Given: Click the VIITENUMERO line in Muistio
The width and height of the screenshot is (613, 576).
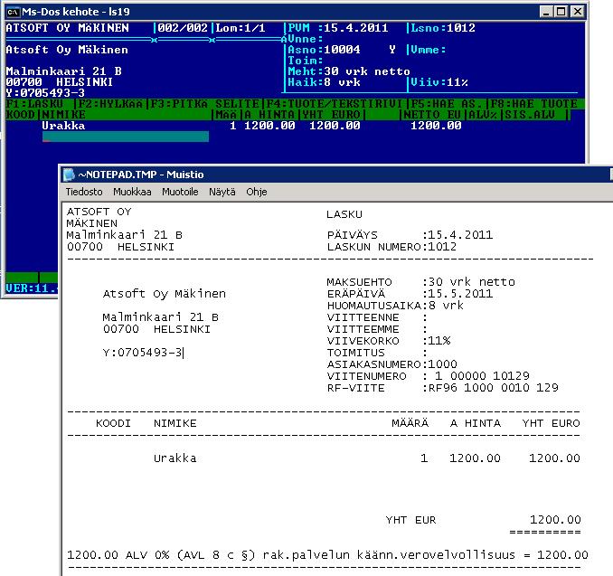Looking at the screenshot, I should [428, 376].
